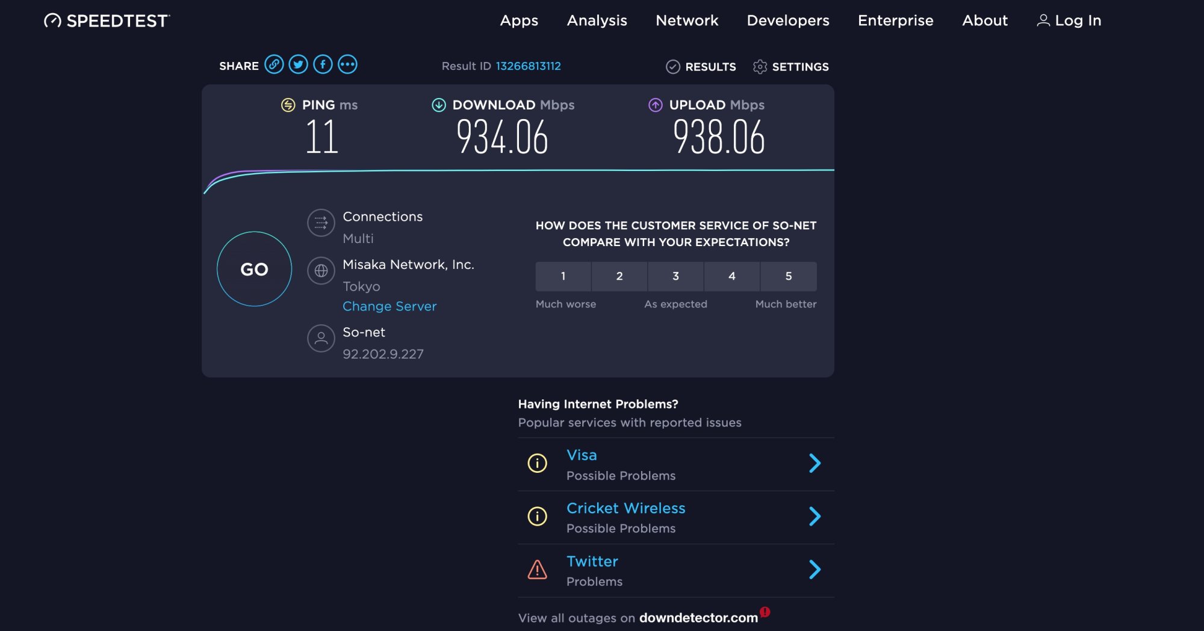Click the download speed 934.06
The image size is (1204, 631).
(x=502, y=137)
